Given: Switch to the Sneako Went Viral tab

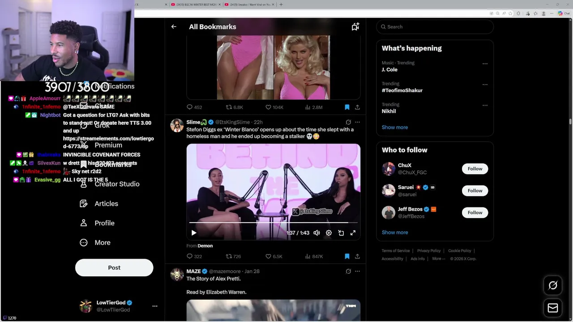Looking at the screenshot, I should (x=249, y=4).
